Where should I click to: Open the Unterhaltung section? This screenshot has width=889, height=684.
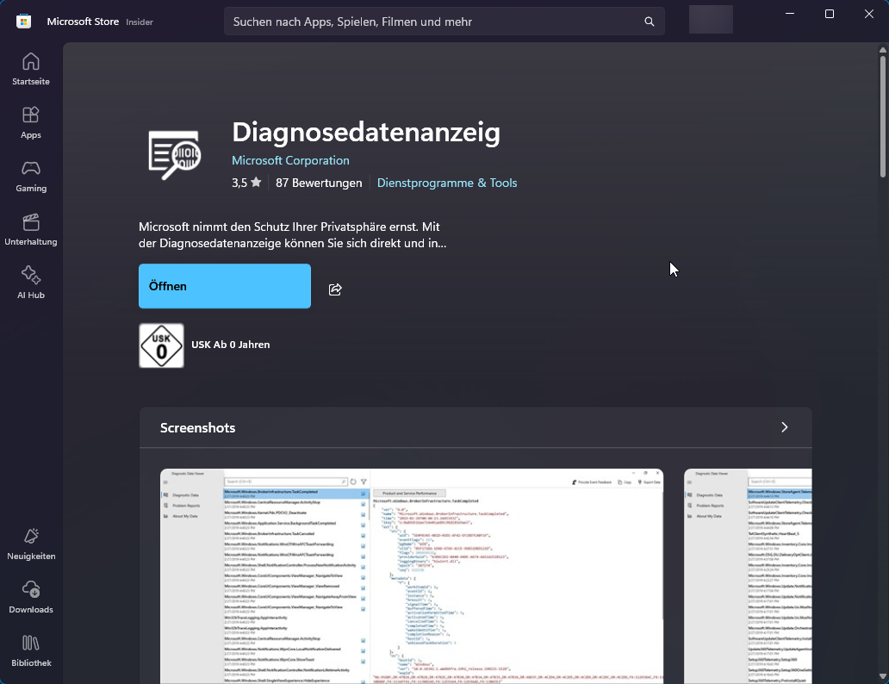click(31, 229)
